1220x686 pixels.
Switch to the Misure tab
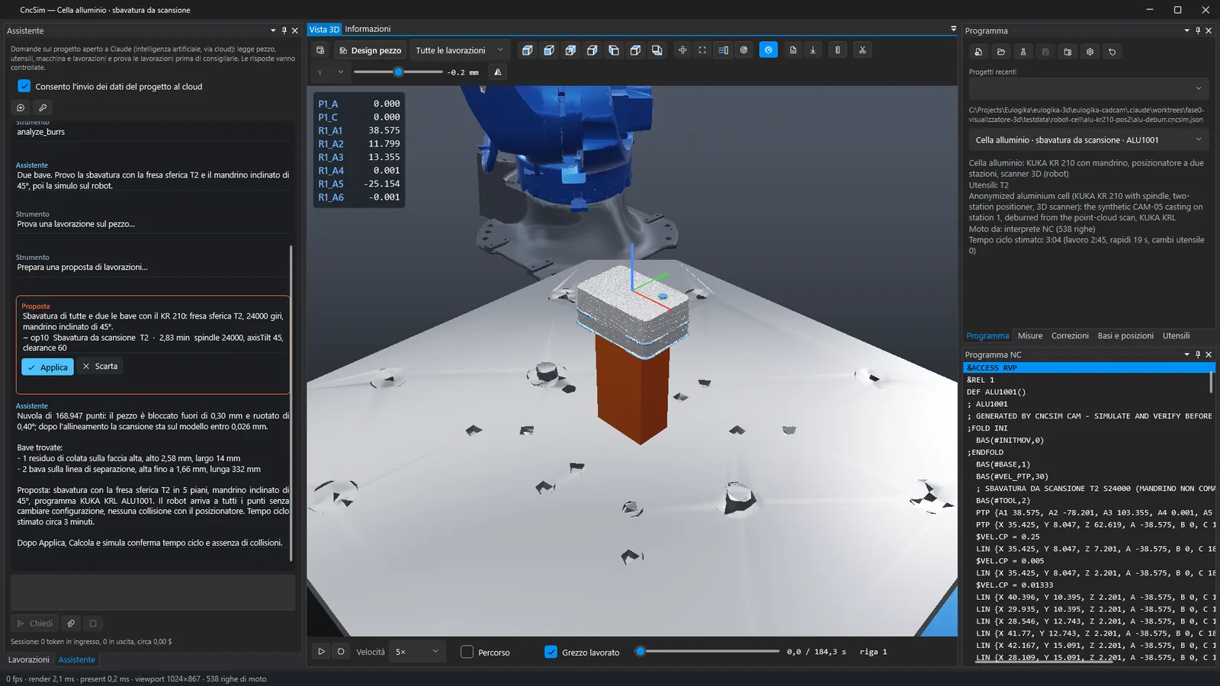[x=1030, y=335]
